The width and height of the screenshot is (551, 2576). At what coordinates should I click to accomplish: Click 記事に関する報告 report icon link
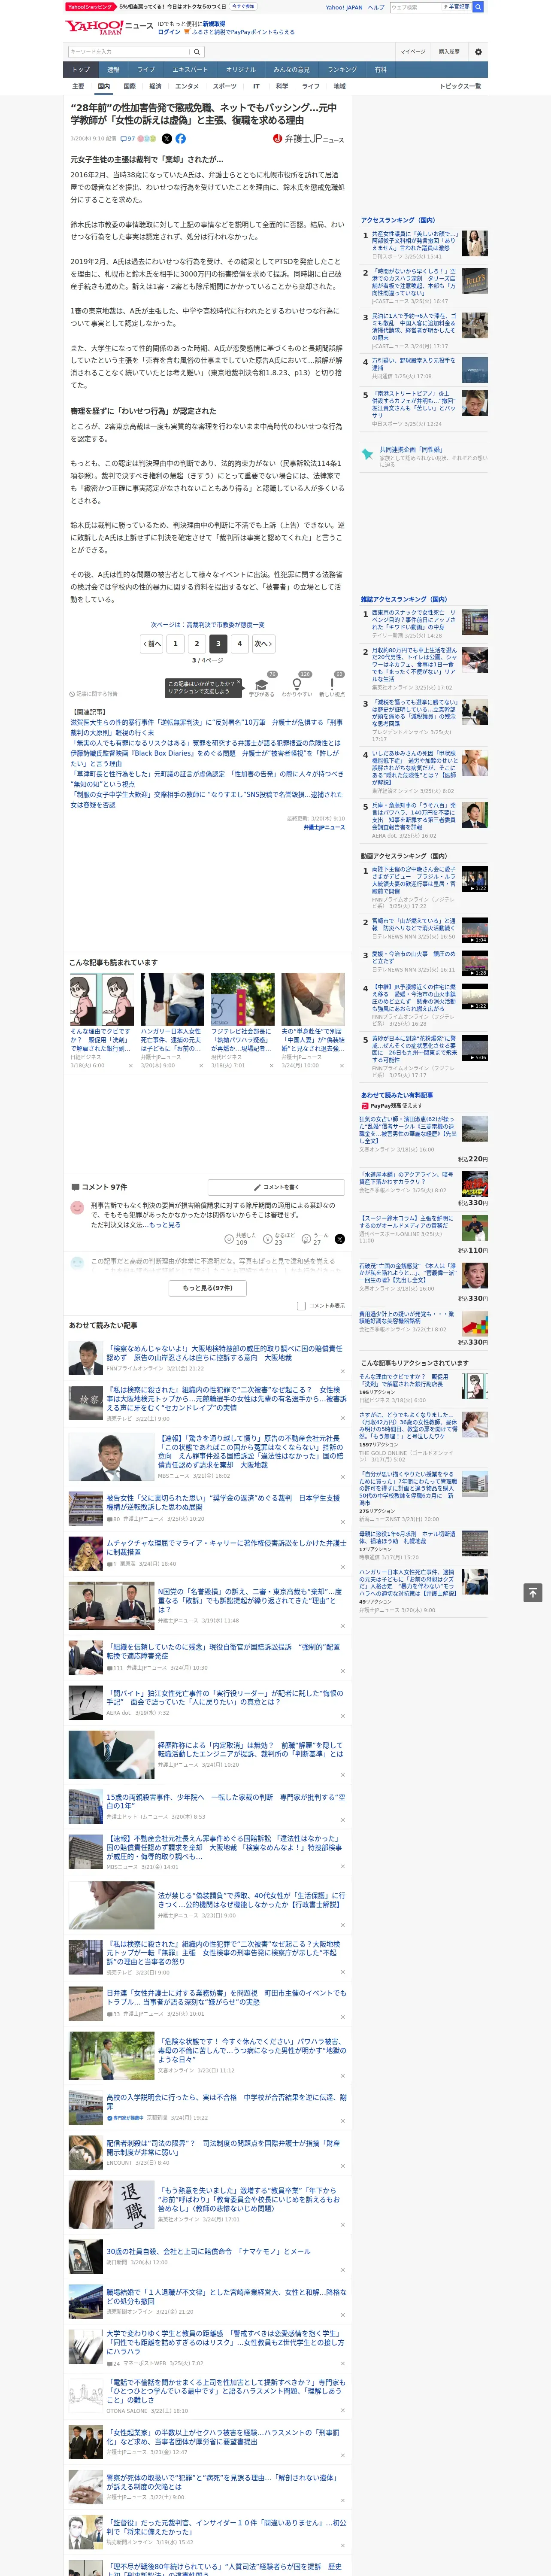click(x=93, y=693)
